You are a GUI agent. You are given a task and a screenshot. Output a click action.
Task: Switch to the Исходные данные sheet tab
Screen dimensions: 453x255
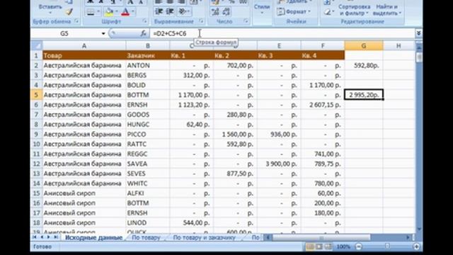pyautogui.click(x=94, y=238)
